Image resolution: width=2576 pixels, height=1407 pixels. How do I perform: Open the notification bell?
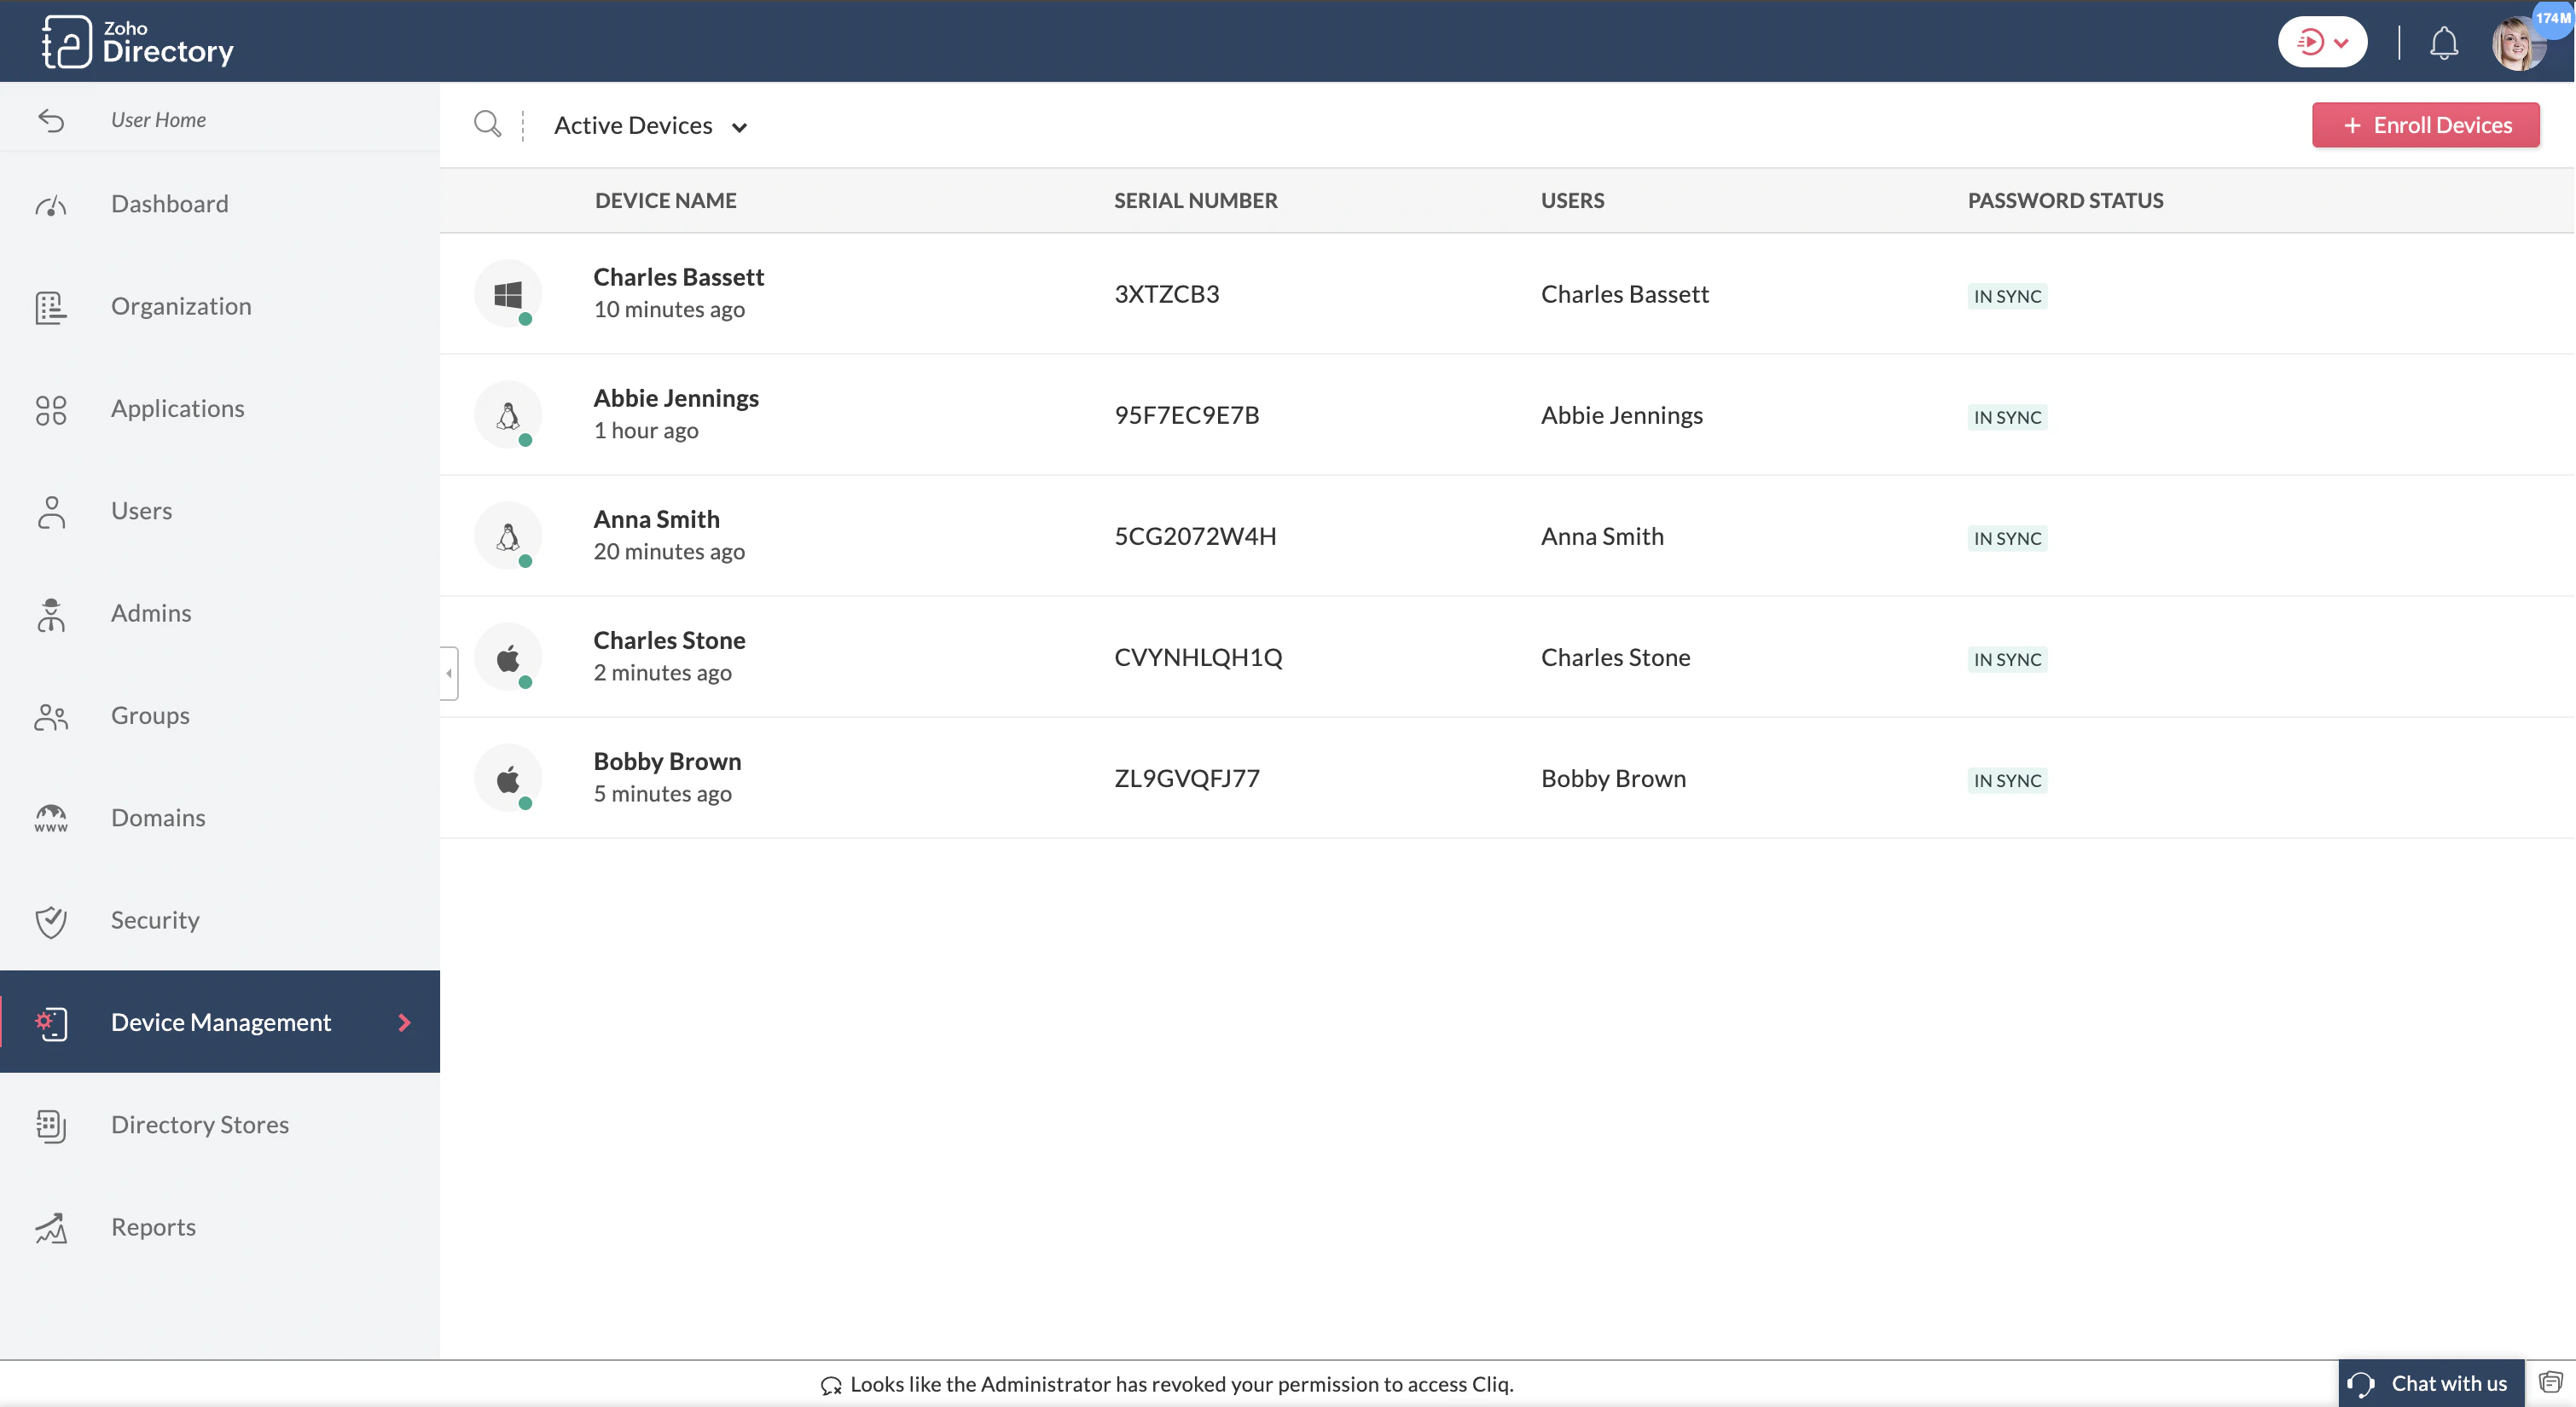click(2444, 42)
